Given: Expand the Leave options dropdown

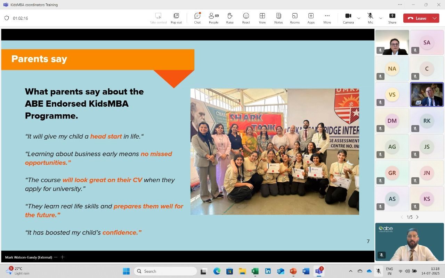Looking at the screenshot, I should [435, 18].
